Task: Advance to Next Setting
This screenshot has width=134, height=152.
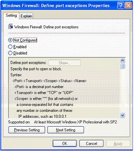Action: [66, 130]
